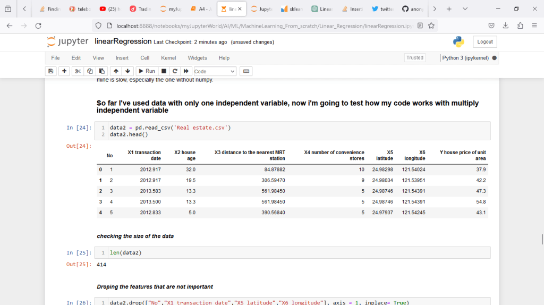The height and width of the screenshot is (305, 544).
Task: Save notebook with the floppy disk icon
Action: click(52, 71)
